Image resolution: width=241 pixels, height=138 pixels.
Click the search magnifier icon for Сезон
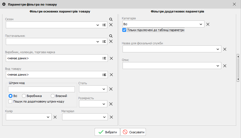(x=111, y=19)
